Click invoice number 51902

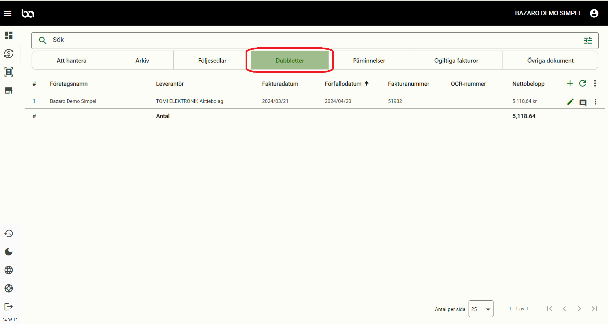pyautogui.click(x=395, y=101)
